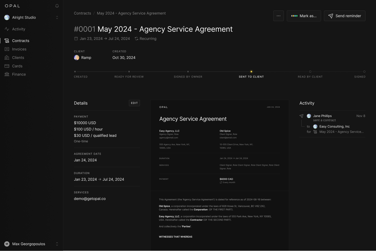Click the Edit button in Details
The height and width of the screenshot is (251, 376).
coord(134,103)
